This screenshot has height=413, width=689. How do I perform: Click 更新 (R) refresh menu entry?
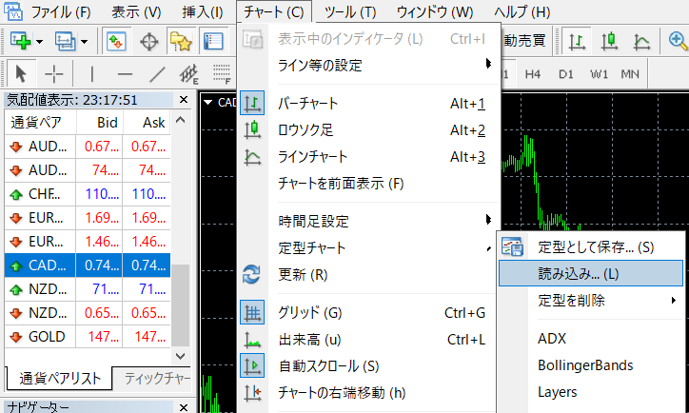[367, 275]
